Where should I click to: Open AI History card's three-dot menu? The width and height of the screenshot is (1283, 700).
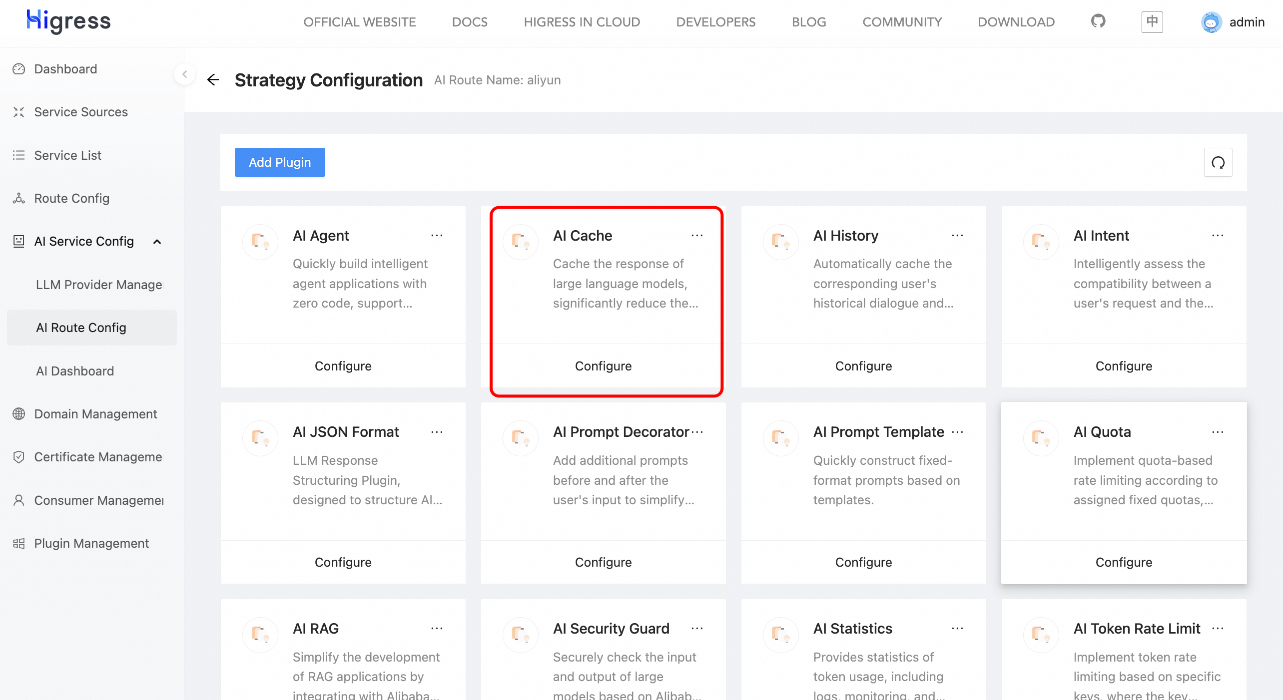click(957, 236)
